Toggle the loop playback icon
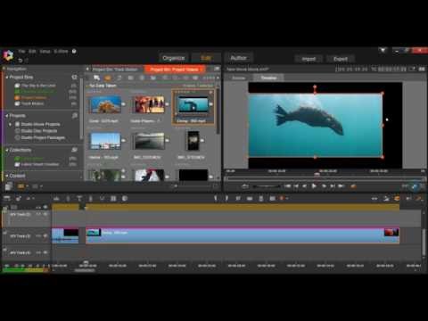Image resolution: width=428 pixels, height=321 pixels. [245, 186]
